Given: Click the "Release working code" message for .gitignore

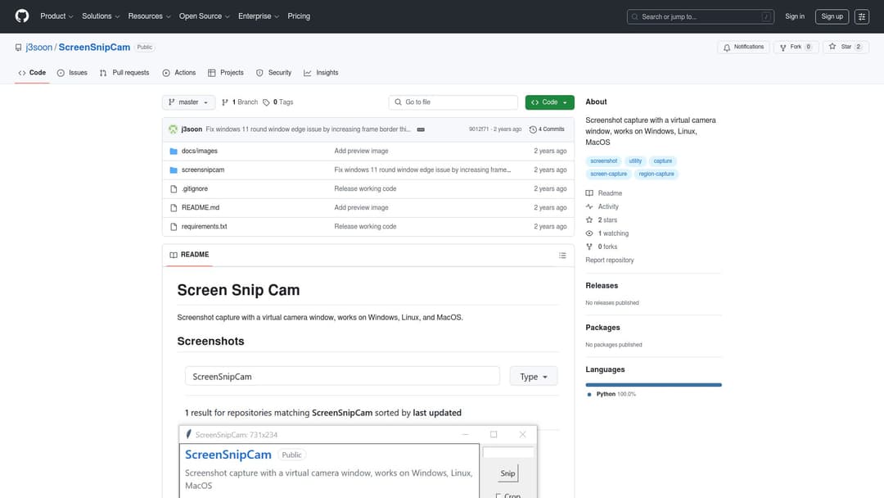Looking at the screenshot, I should (365, 189).
